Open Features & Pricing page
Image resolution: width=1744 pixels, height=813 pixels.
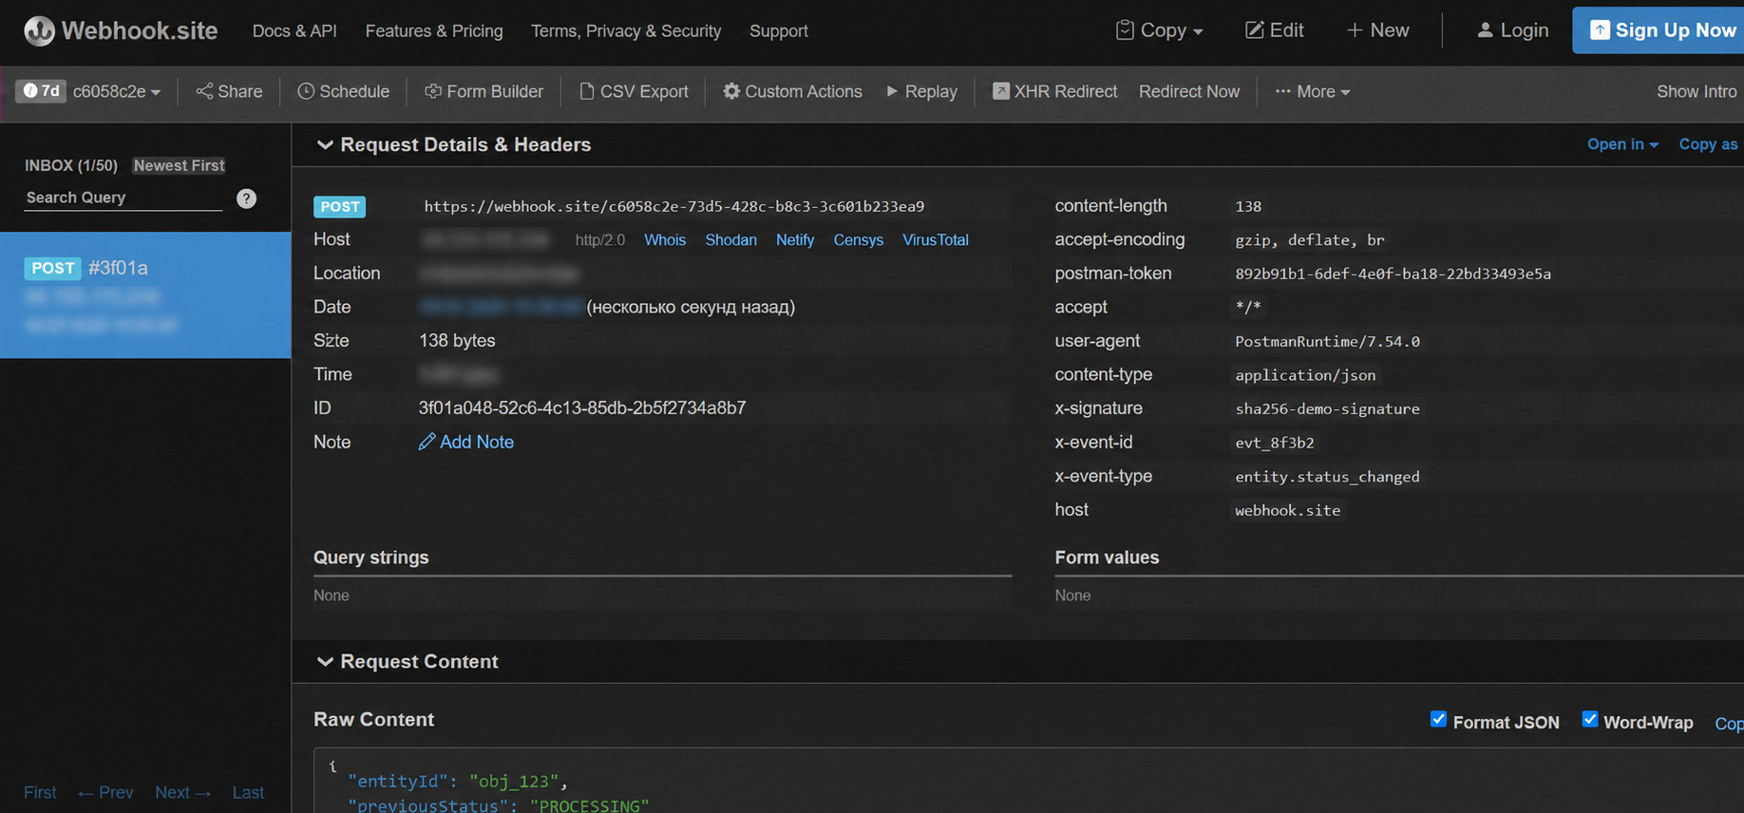coord(434,31)
